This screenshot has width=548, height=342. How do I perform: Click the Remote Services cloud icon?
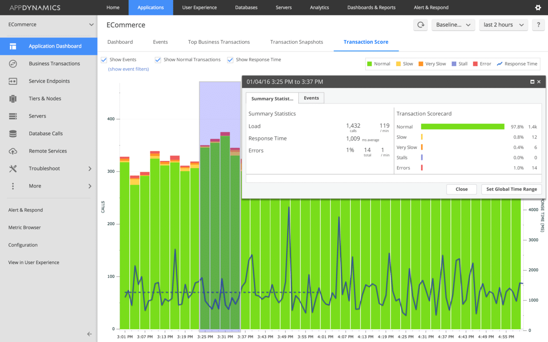click(13, 151)
